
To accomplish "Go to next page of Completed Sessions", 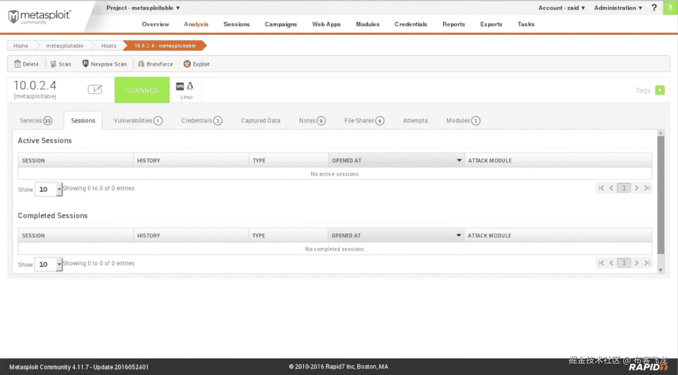I will [x=636, y=263].
